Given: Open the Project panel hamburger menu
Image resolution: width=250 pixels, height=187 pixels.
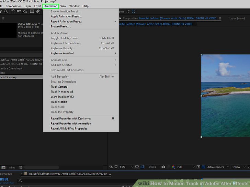Looking at the screenshot, I should [3, 18].
